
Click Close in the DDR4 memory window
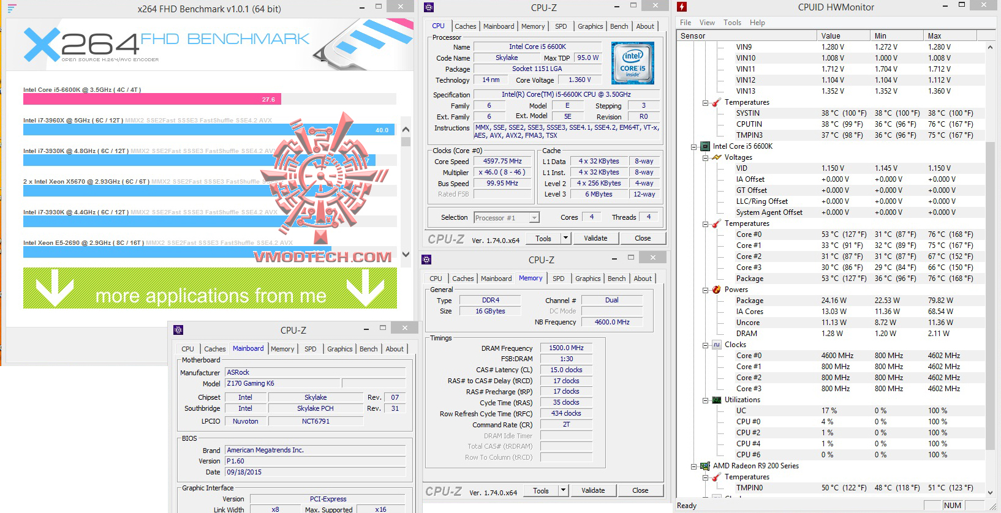(x=640, y=490)
